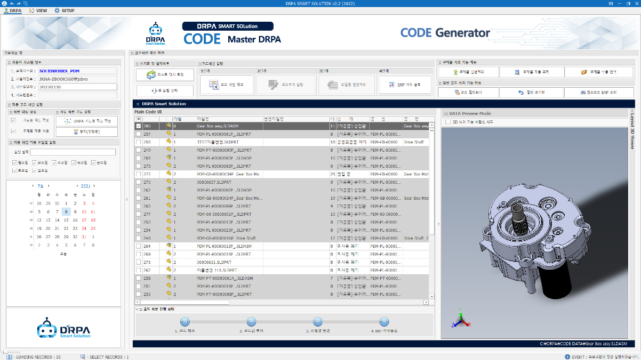The image size is (641, 360).
Task: Click the green refresh list reload icon
Action: (x=151, y=74)
